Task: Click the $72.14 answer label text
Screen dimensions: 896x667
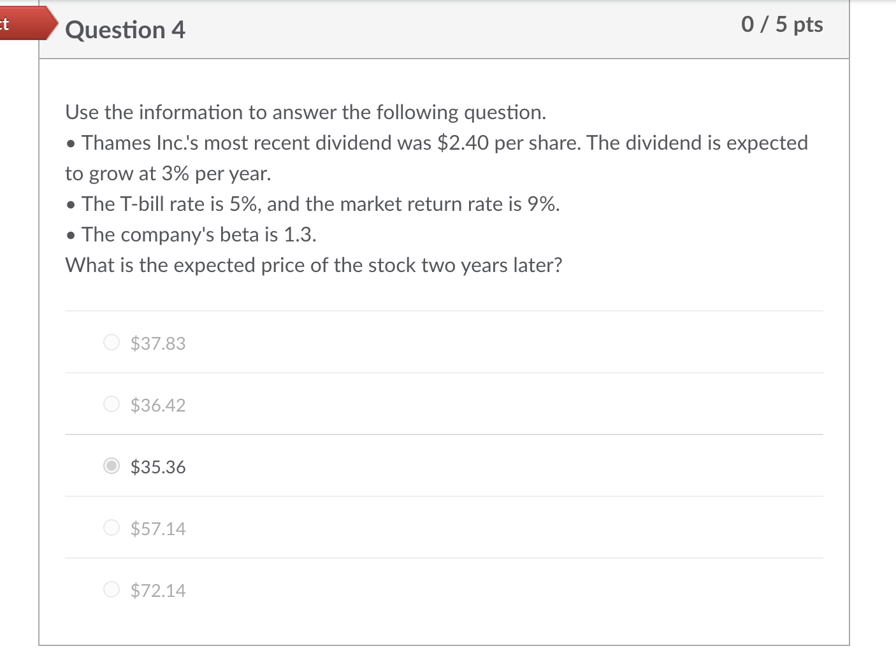Action: point(158,591)
